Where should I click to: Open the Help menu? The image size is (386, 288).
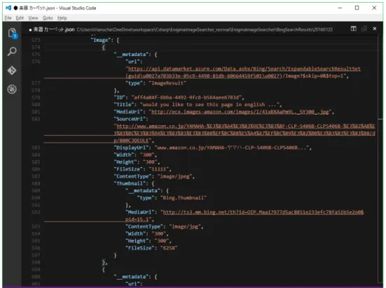62,18
